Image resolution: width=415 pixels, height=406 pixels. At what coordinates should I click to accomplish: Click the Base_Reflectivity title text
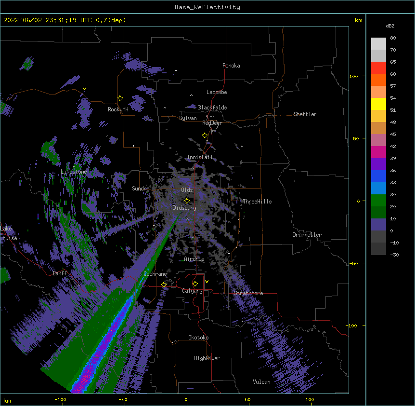[207, 7]
